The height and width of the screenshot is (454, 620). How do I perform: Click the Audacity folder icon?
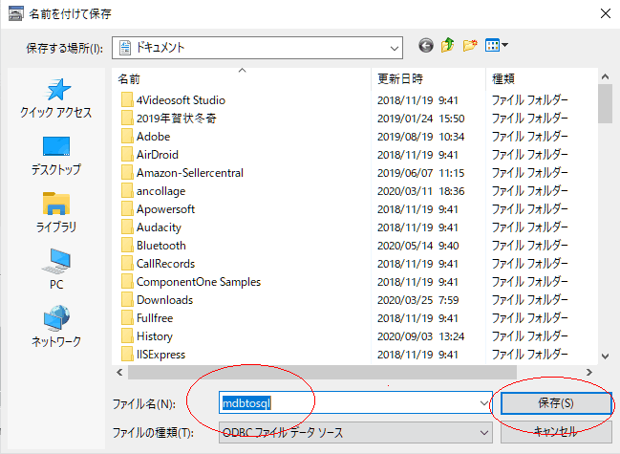(x=127, y=227)
